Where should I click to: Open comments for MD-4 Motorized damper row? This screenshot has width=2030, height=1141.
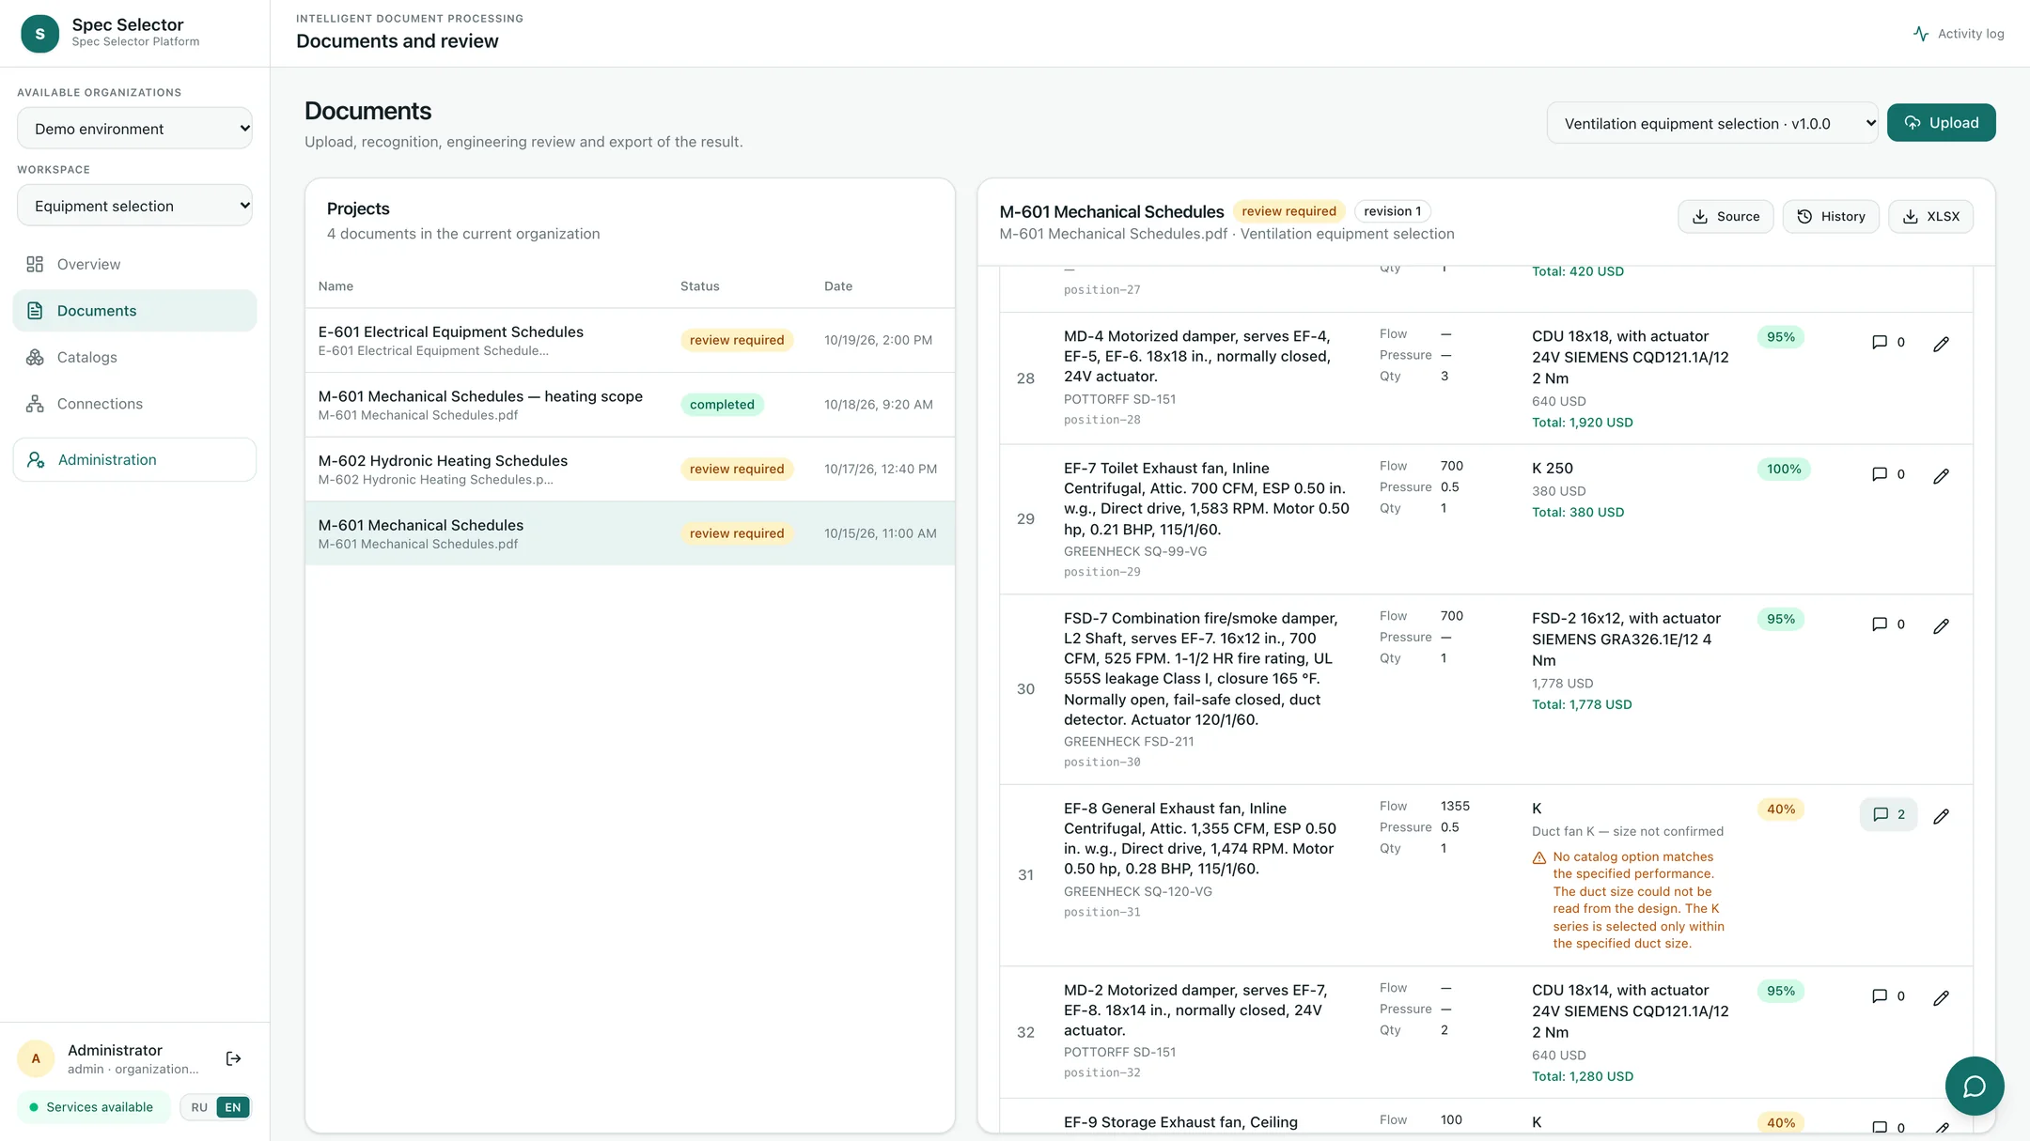click(1888, 343)
